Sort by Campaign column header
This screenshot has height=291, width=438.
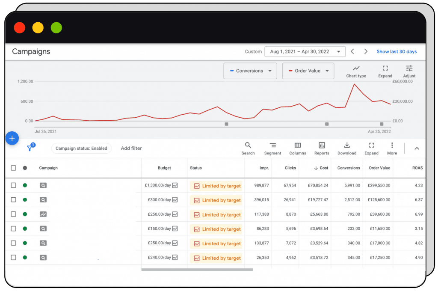coord(48,168)
